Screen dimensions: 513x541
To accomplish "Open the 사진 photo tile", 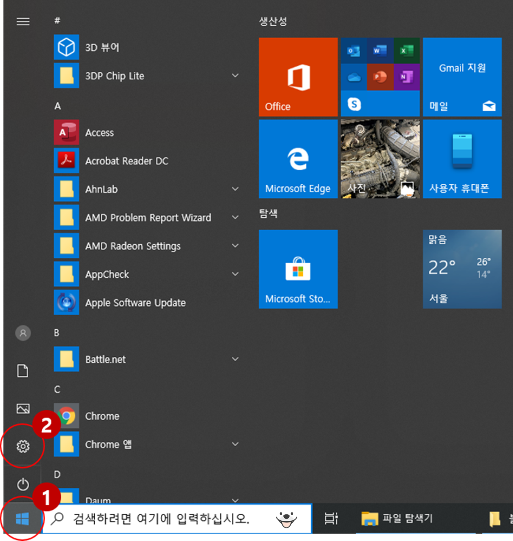I will 380,159.
